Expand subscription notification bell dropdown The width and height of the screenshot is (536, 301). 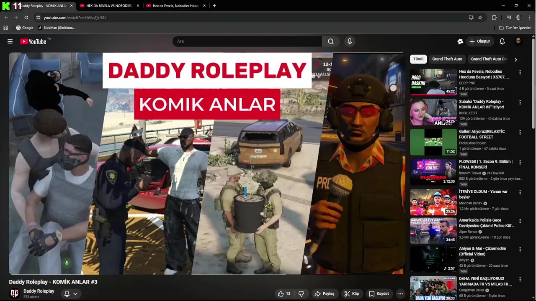pos(71,293)
